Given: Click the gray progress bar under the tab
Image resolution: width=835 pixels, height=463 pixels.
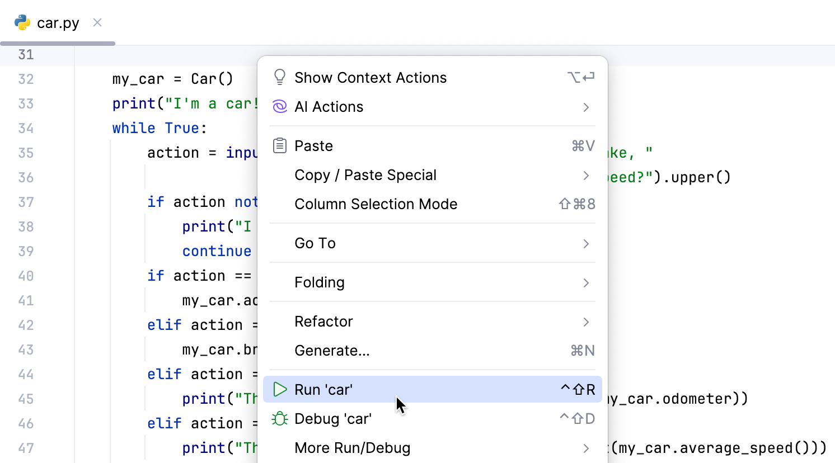Looking at the screenshot, I should [57, 42].
